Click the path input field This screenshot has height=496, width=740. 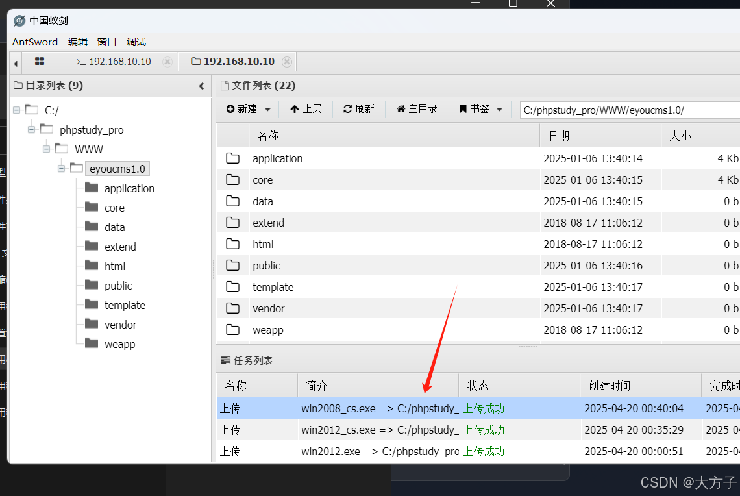630,110
